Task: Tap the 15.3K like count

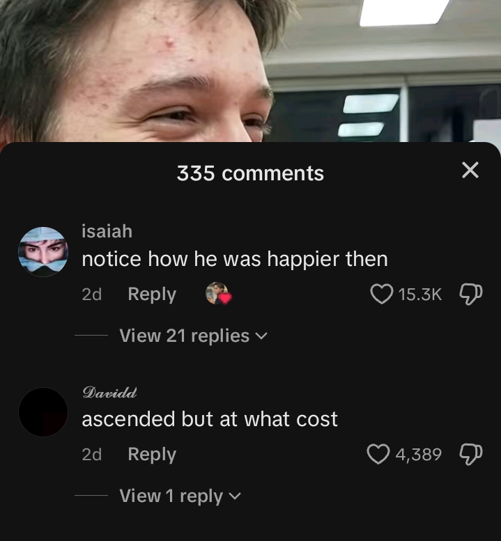Action: tap(420, 295)
